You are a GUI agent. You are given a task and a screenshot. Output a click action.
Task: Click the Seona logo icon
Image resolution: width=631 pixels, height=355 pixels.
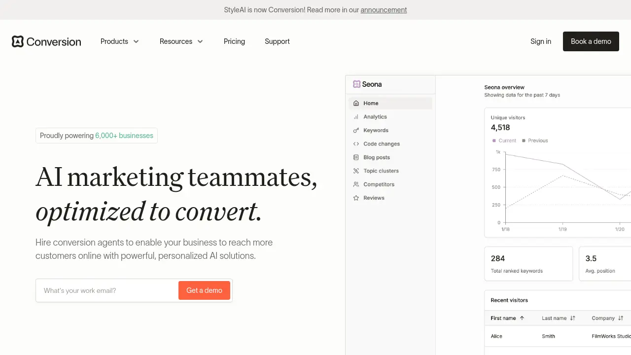(x=356, y=84)
